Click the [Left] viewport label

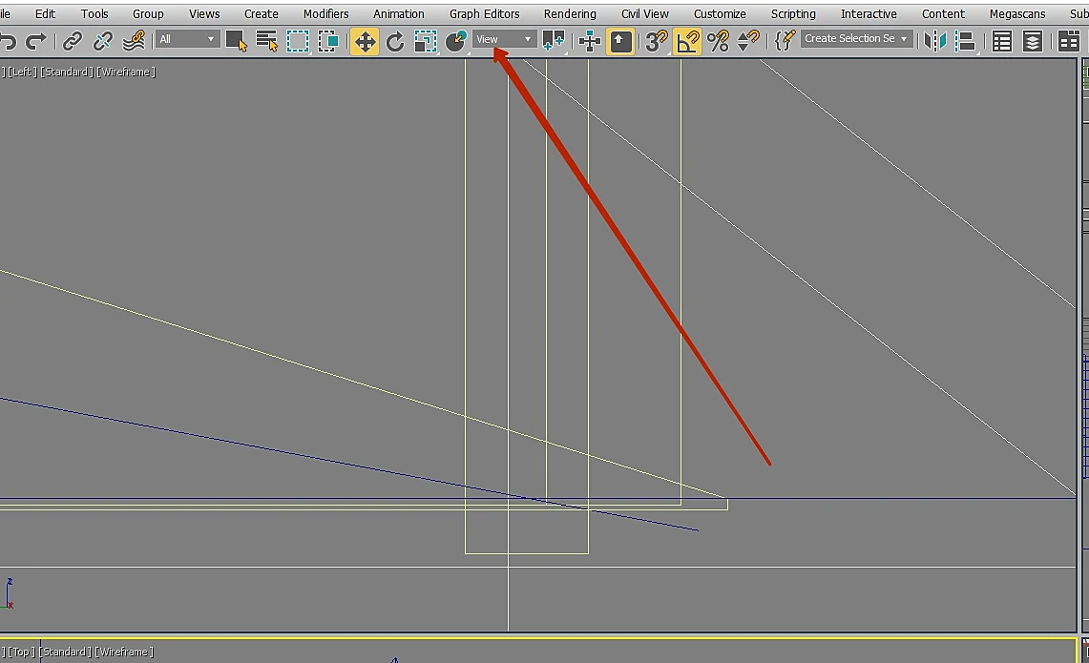click(22, 72)
